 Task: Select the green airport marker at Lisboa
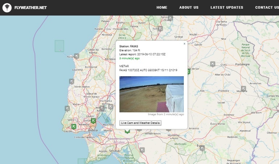tap(93, 121)
